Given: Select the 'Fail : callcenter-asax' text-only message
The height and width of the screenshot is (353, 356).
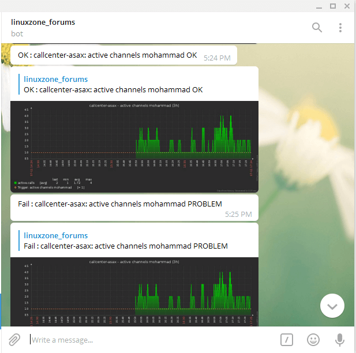Looking at the screenshot, I should click(x=119, y=204).
